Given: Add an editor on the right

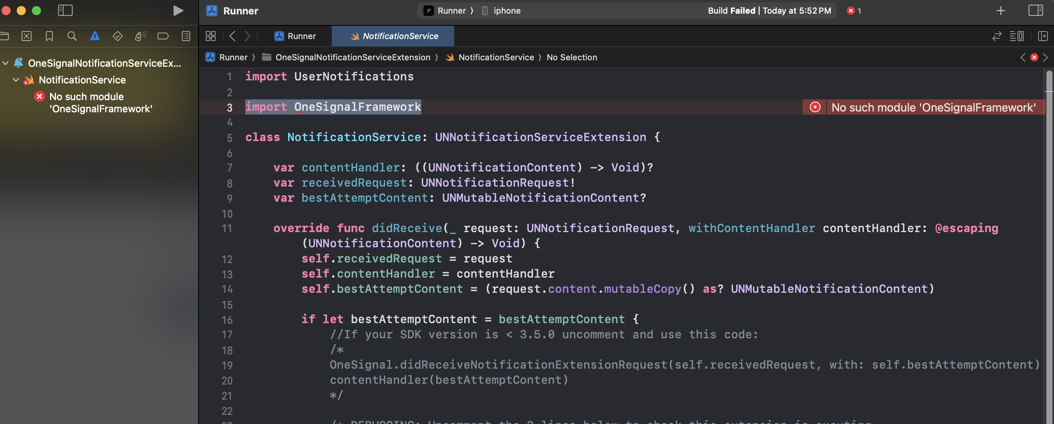Looking at the screenshot, I should point(1043,36).
